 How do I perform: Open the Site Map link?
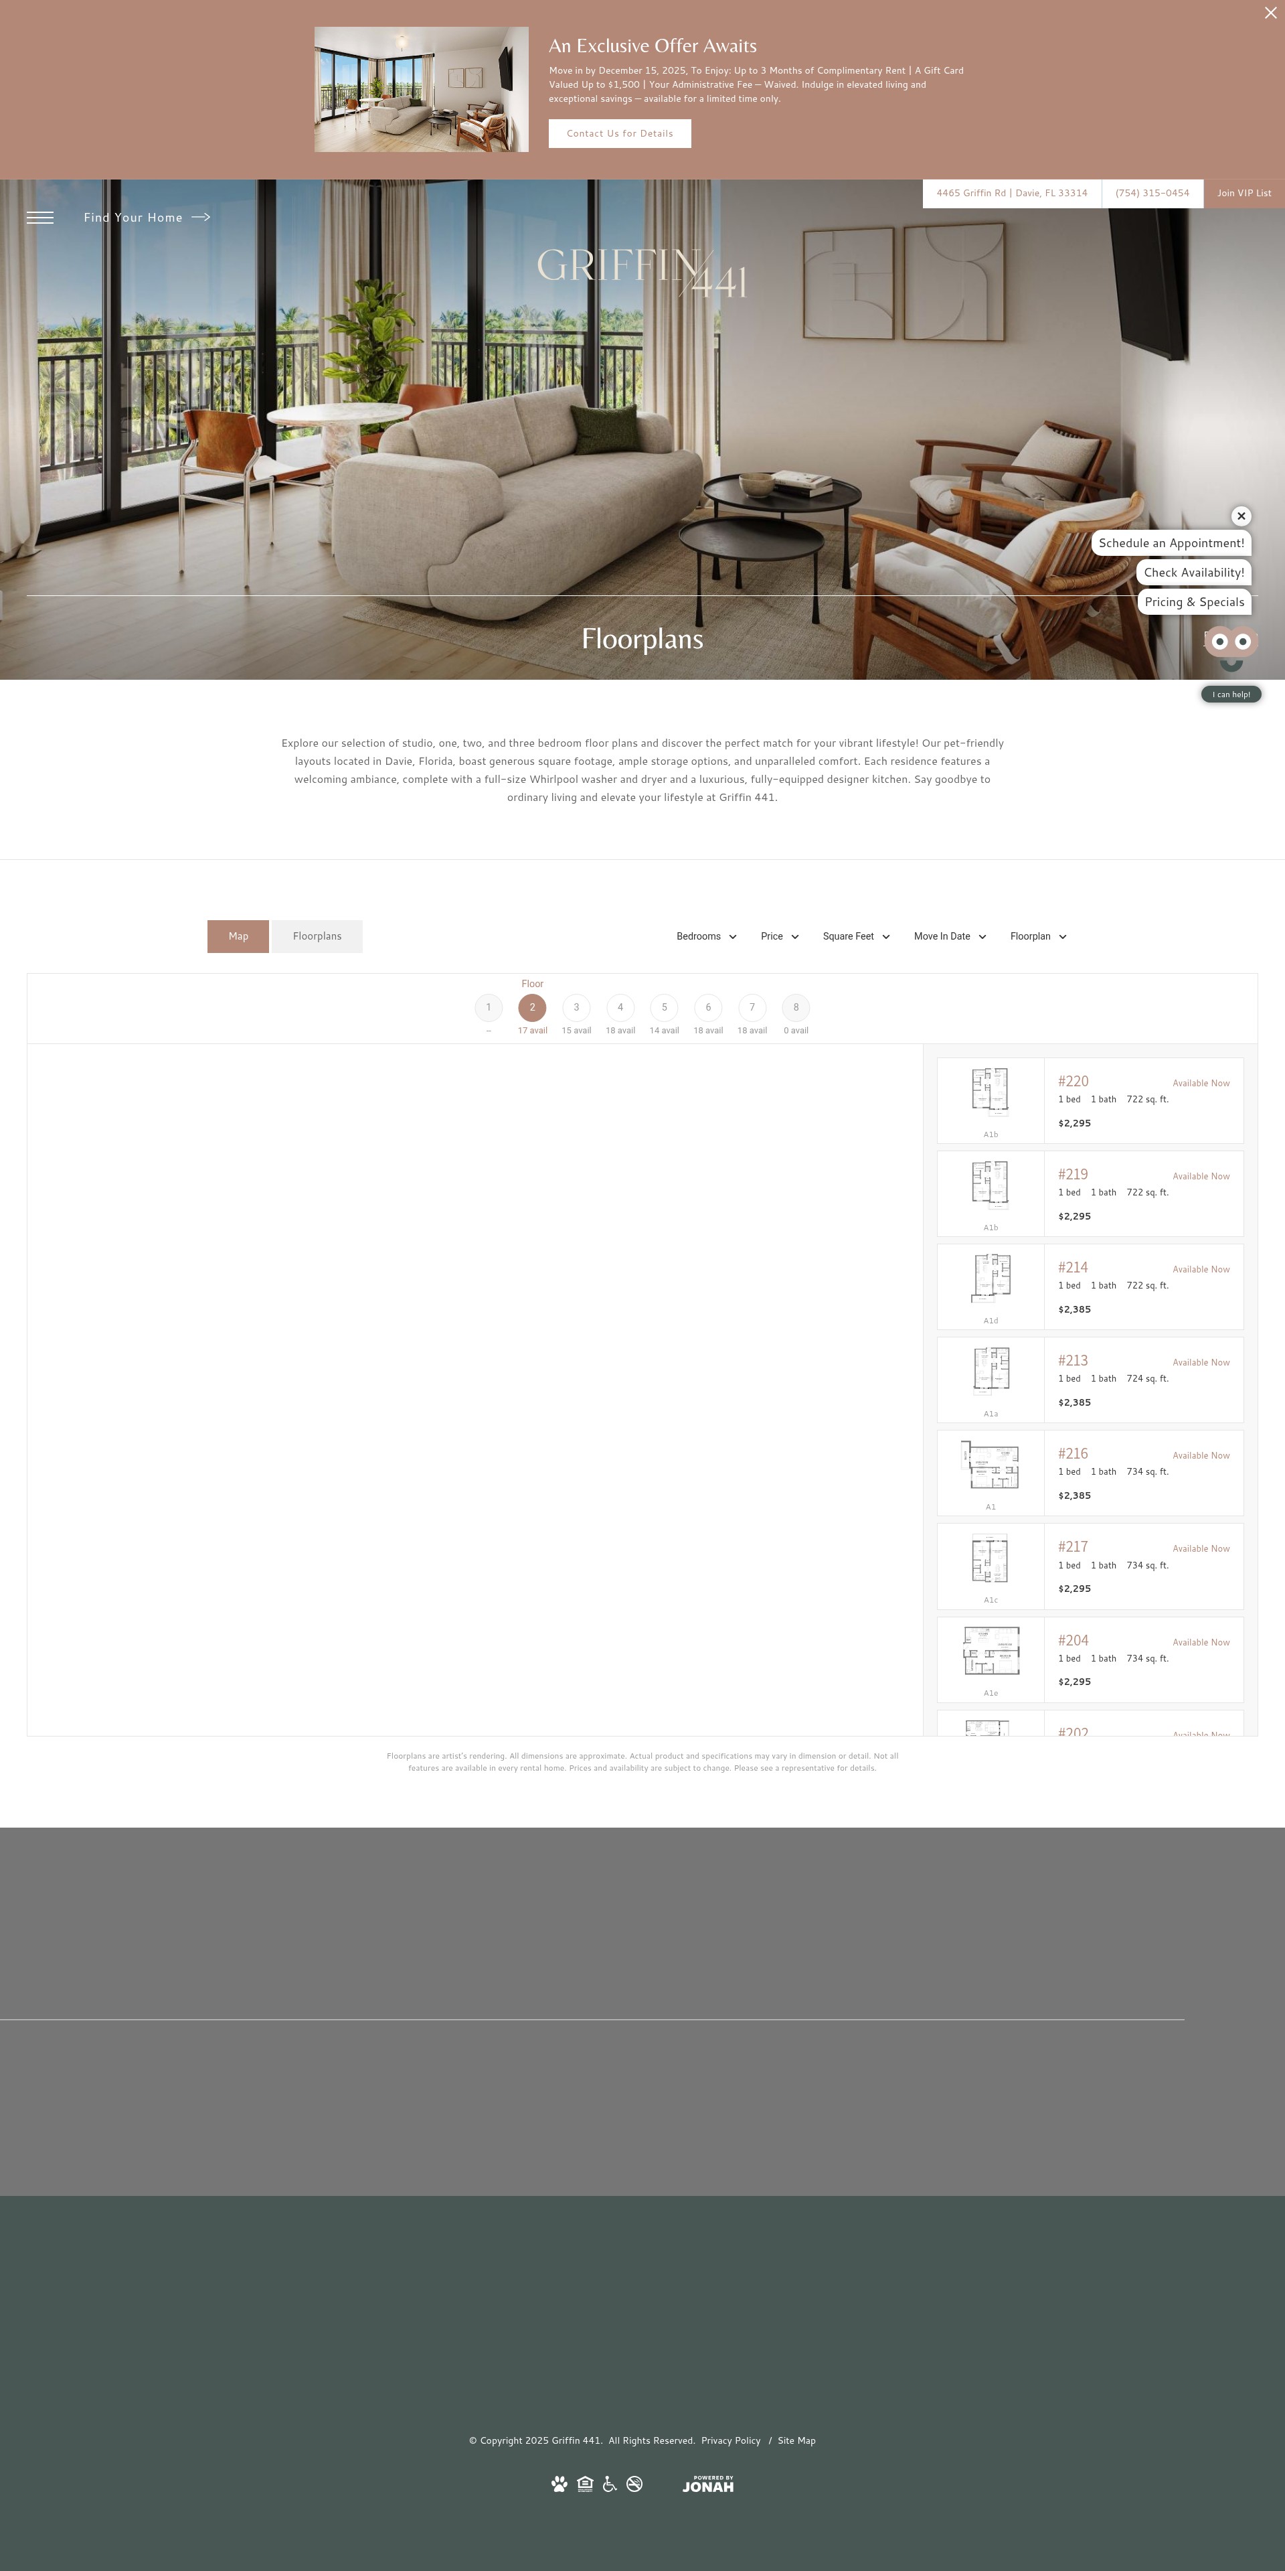(796, 2440)
